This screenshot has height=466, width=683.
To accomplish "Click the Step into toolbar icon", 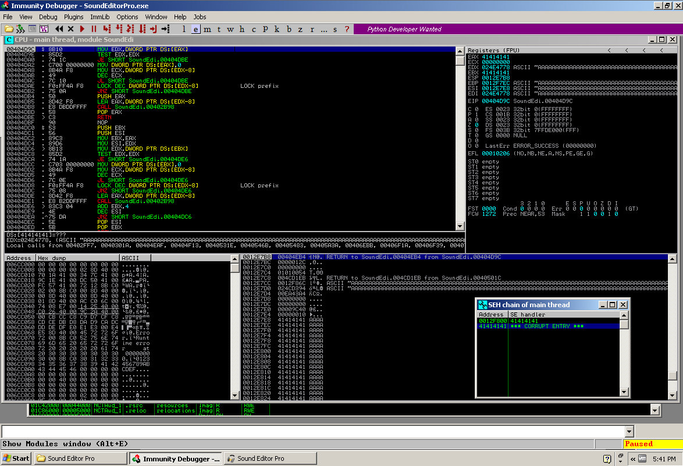I will pyautogui.click(x=106, y=29).
